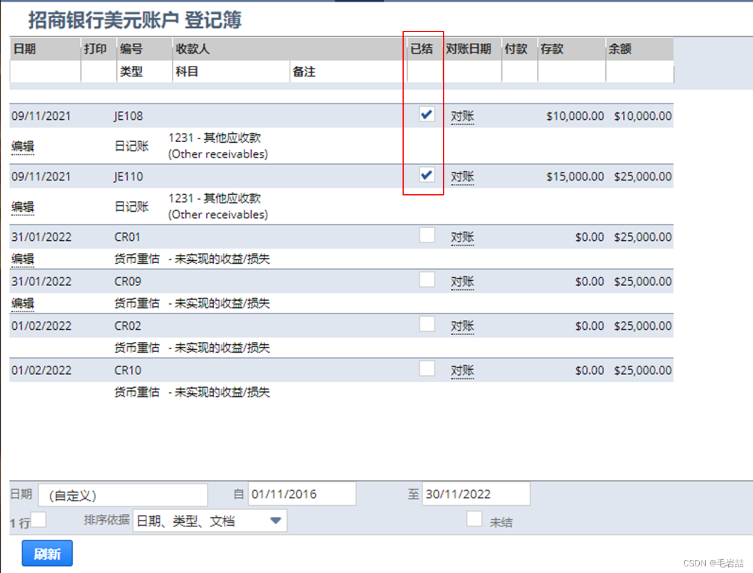The image size is (753, 573).
Task: Check the 已结 box for entry CR01
Action: (x=427, y=235)
